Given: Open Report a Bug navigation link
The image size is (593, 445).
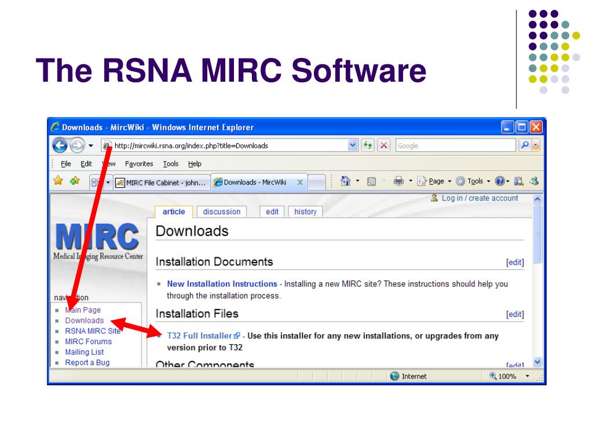Looking at the screenshot, I should (87, 363).
